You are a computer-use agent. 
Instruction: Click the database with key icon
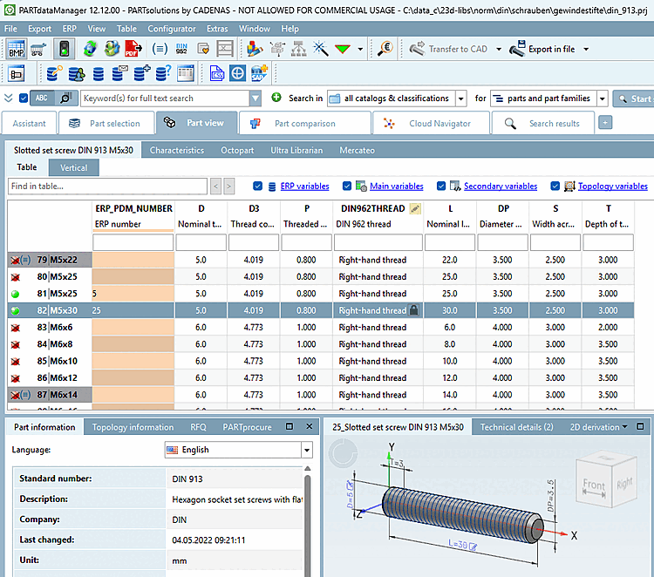[x=54, y=74]
